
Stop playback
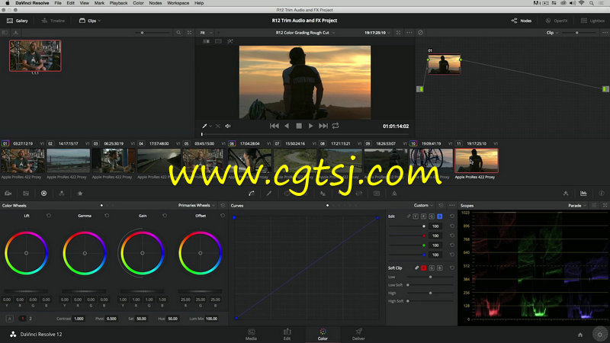pyautogui.click(x=299, y=126)
